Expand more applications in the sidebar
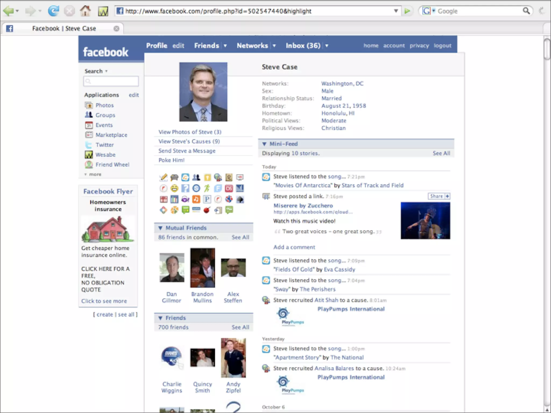551x413 pixels. click(93, 174)
